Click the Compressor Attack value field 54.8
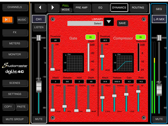 tap(105, 82)
